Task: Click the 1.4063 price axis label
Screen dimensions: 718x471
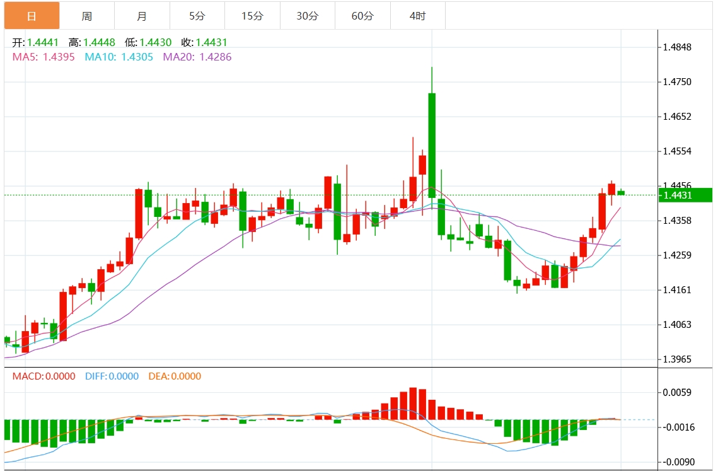Action: pos(677,324)
